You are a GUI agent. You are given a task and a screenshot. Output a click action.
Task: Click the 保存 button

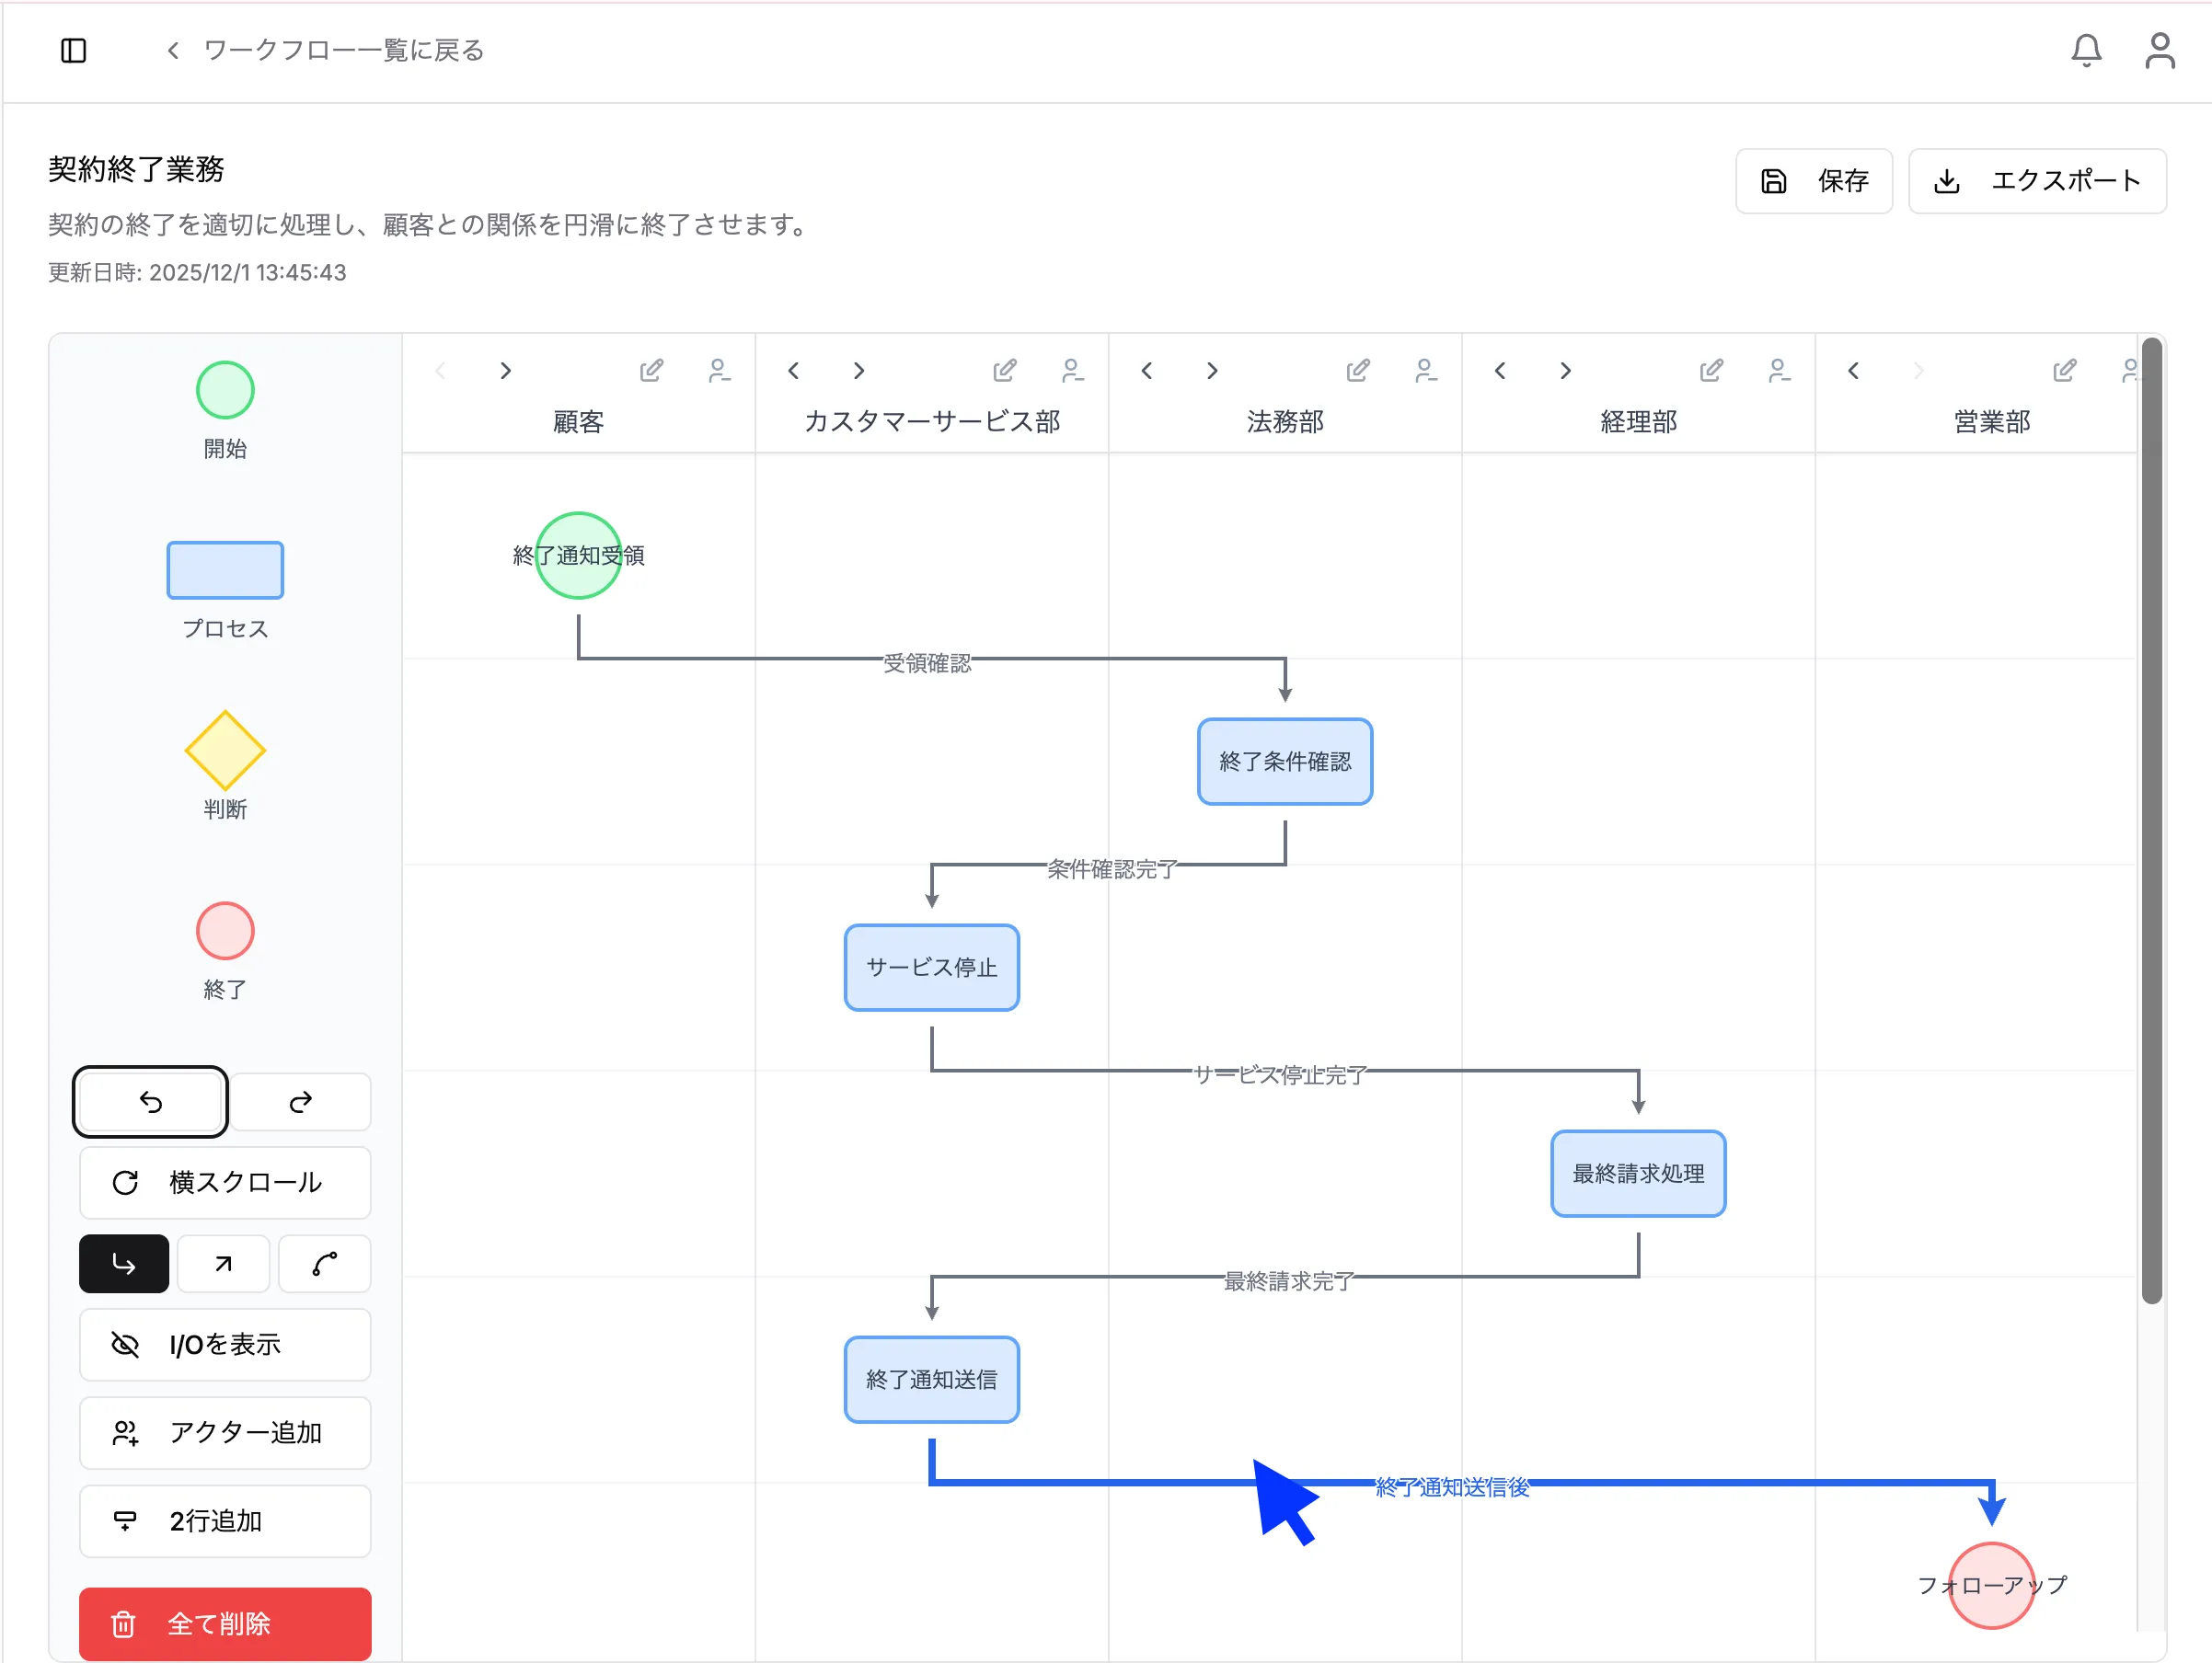pos(1813,181)
